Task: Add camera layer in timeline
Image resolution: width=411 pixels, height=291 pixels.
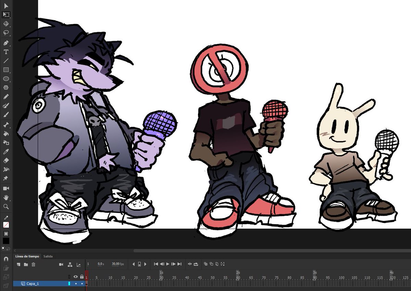Action: (61, 264)
